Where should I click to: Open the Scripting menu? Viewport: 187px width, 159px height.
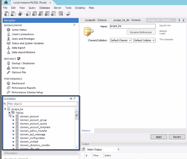point(80,8)
